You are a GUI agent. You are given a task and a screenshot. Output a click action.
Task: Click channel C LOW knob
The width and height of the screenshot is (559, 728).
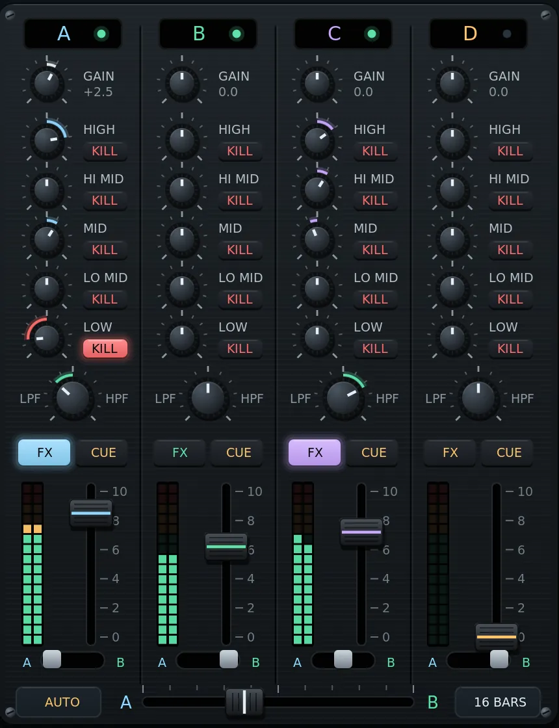[317, 339]
